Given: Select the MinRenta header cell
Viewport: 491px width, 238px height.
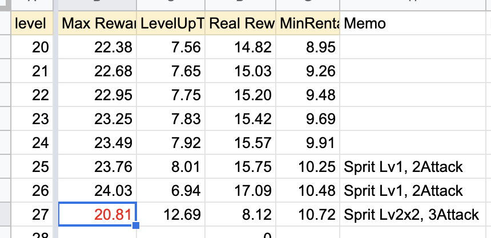Looking at the screenshot, I should tap(308, 23).
